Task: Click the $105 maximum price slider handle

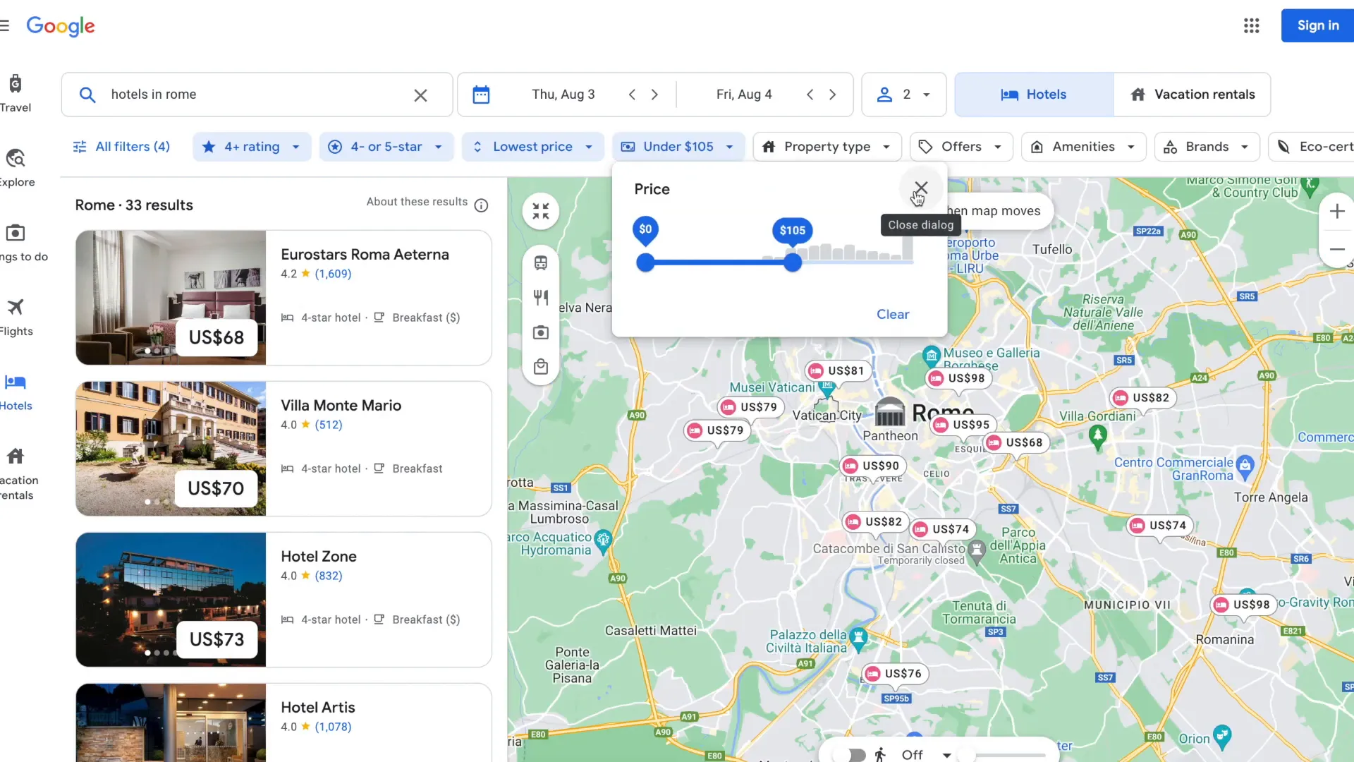Action: click(793, 262)
